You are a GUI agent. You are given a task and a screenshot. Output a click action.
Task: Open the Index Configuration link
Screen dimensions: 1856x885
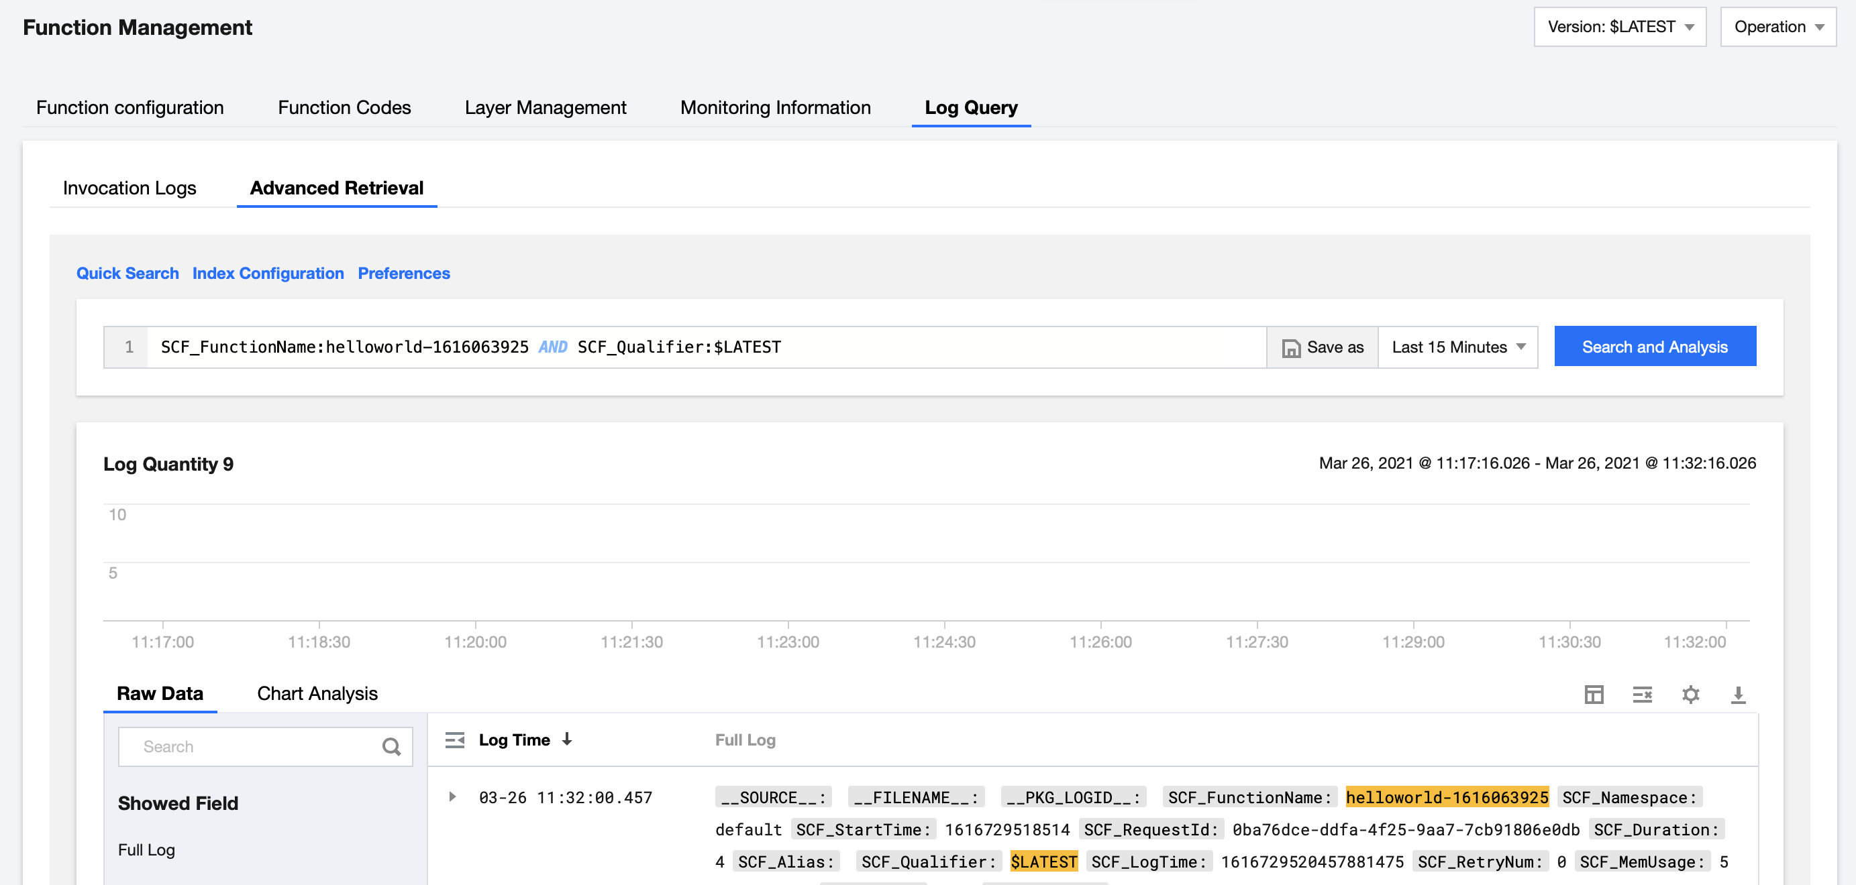pyautogui.click(x=268, y=274)
